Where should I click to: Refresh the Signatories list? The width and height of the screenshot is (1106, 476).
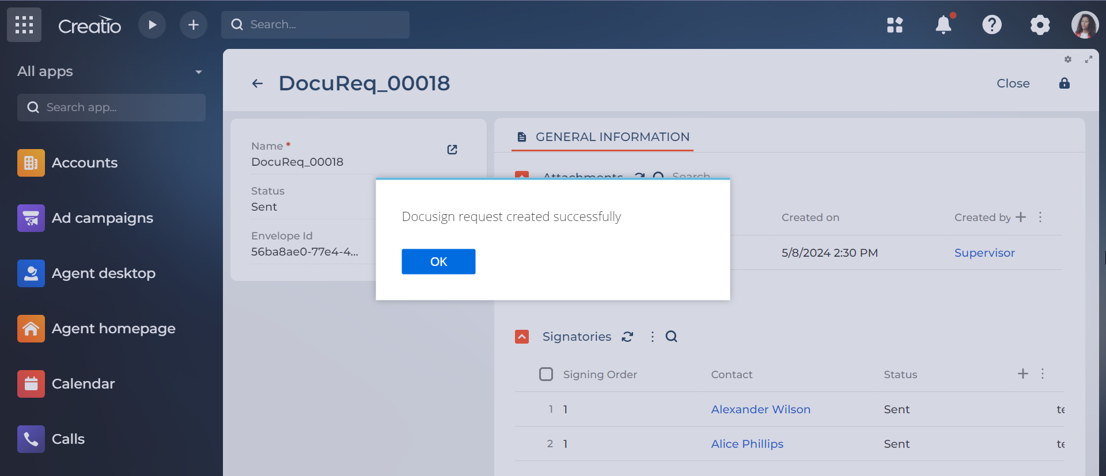point(627,337)
